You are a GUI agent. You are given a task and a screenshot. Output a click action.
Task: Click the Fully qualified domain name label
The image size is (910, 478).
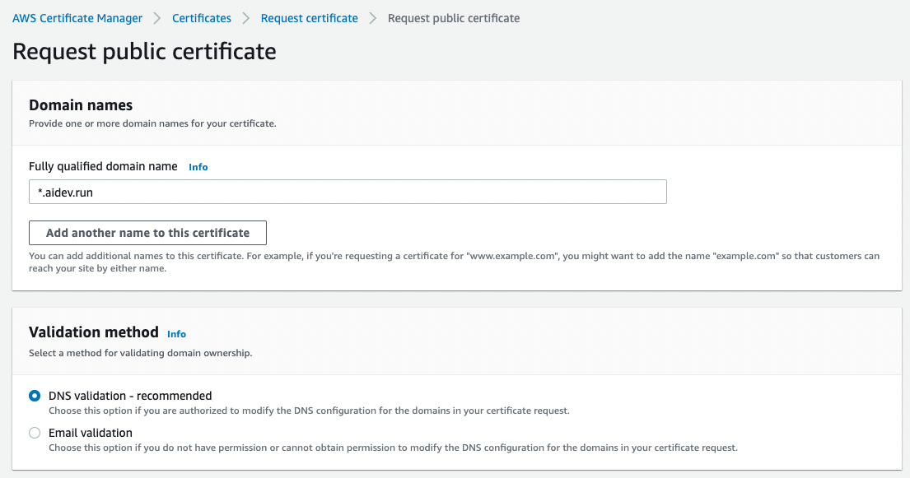coord(102,166)
